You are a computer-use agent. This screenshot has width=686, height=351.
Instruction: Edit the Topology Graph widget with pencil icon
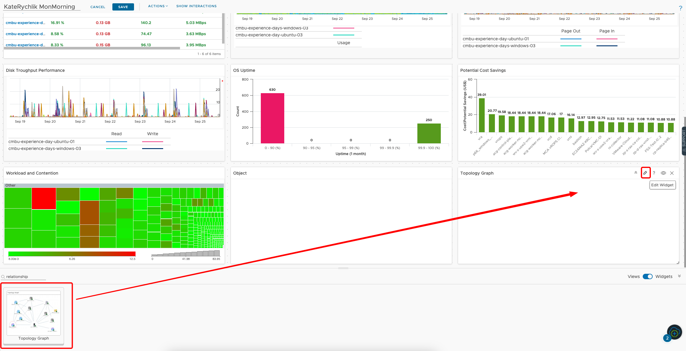click(x=645, y=173)
